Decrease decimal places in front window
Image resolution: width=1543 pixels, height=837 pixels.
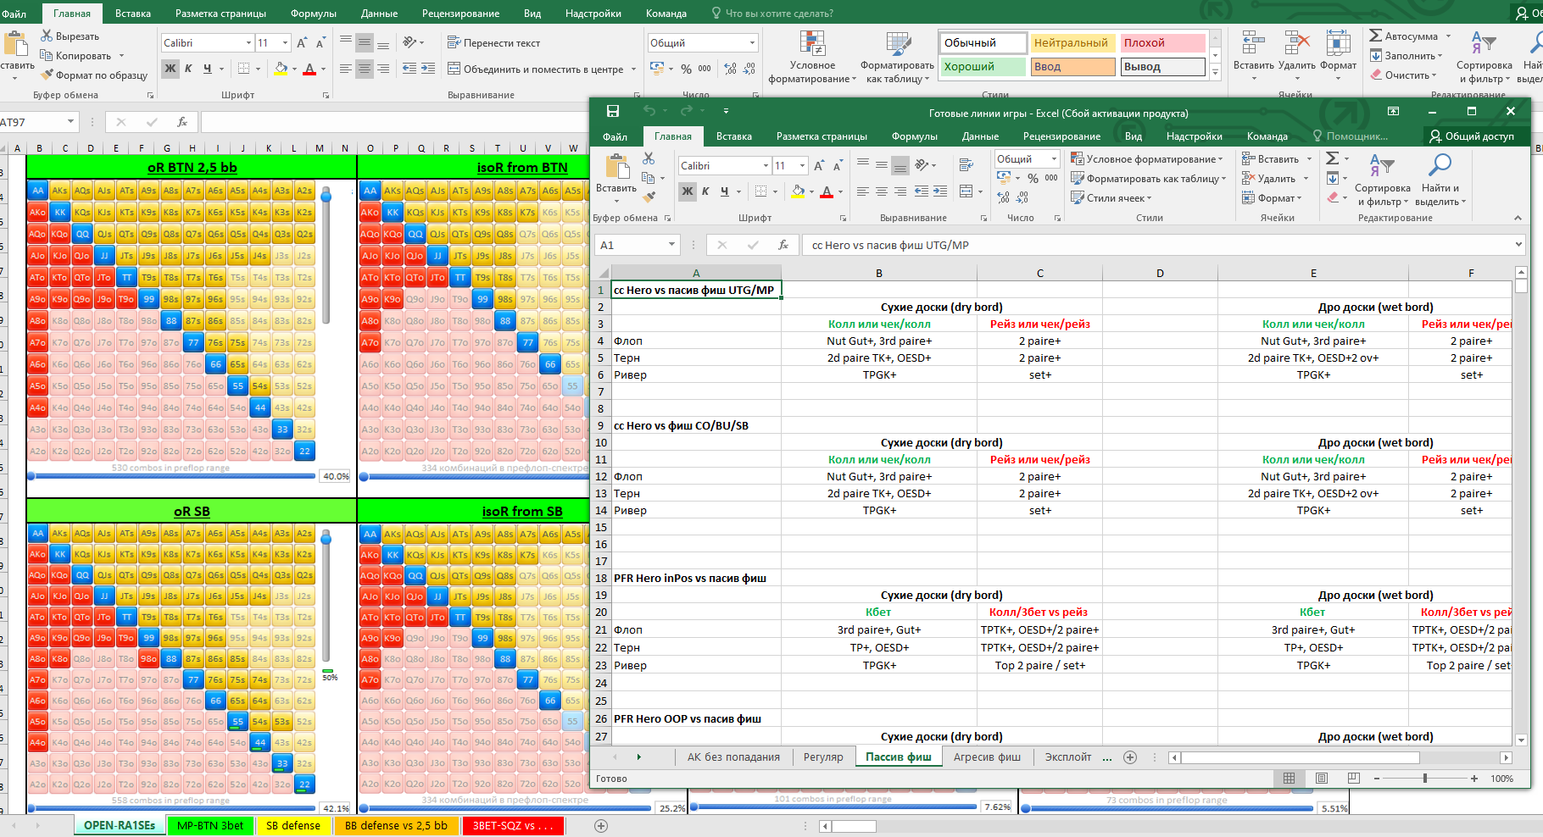click(x=1022, y=197)
